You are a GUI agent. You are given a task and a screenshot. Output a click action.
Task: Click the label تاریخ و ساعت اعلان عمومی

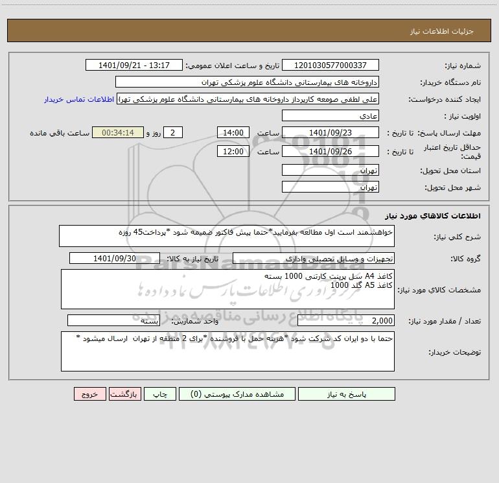(x=232, y=66)
